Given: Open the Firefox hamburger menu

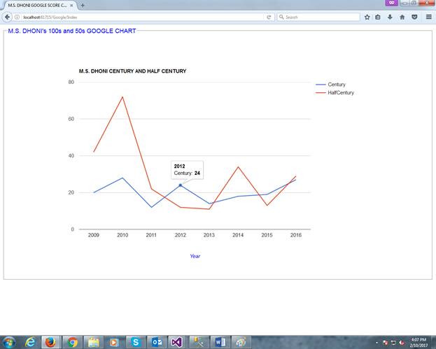Looking at the screenshot, I should [x=429, y=17].
